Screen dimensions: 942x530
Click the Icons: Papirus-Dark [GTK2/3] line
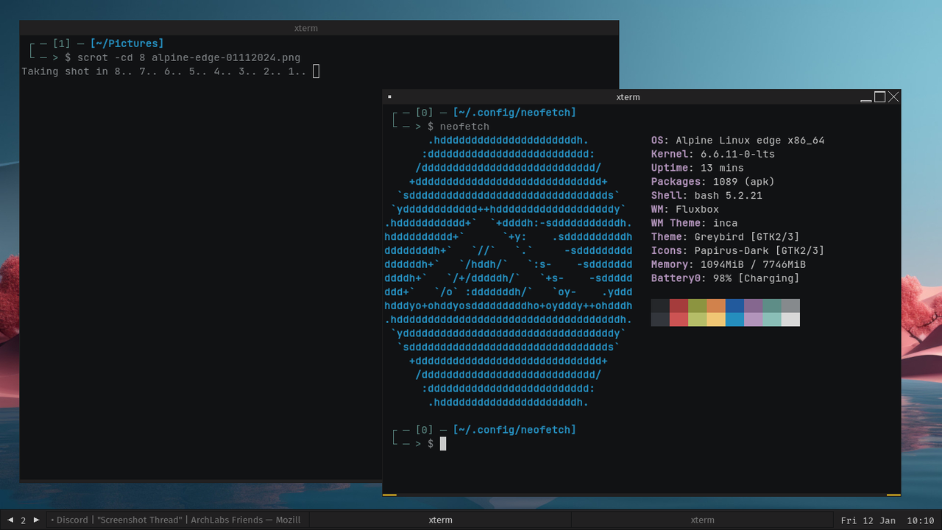(737, 251)
